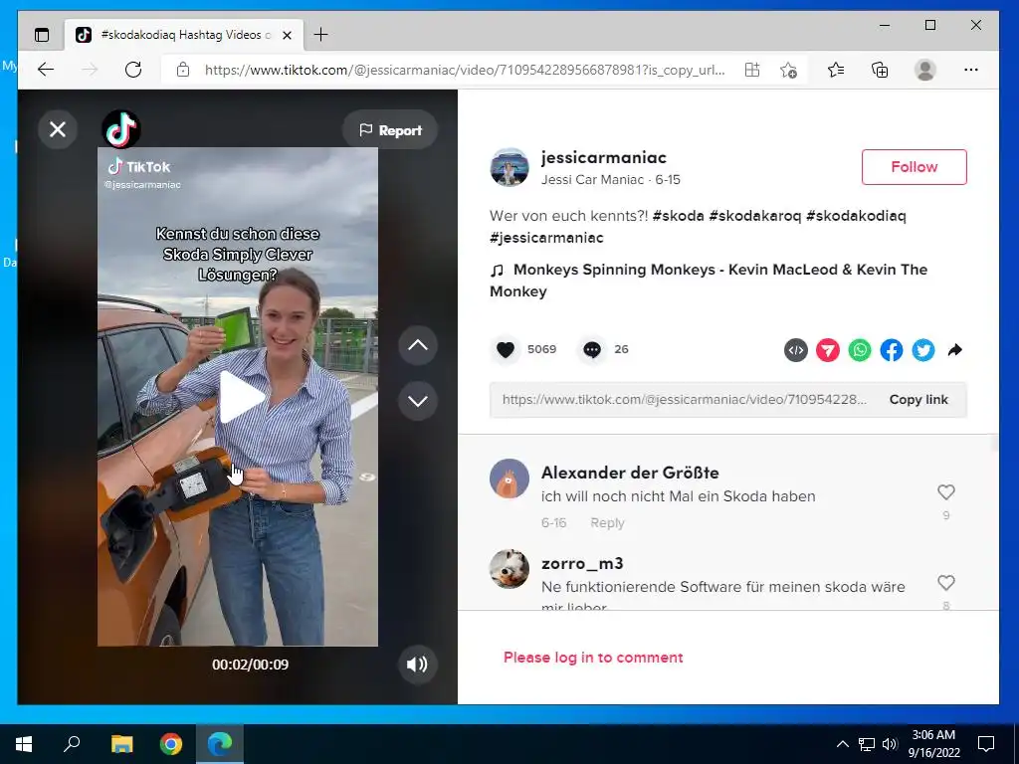Like Alexander der Größte's comment

(x=946, y=492)
